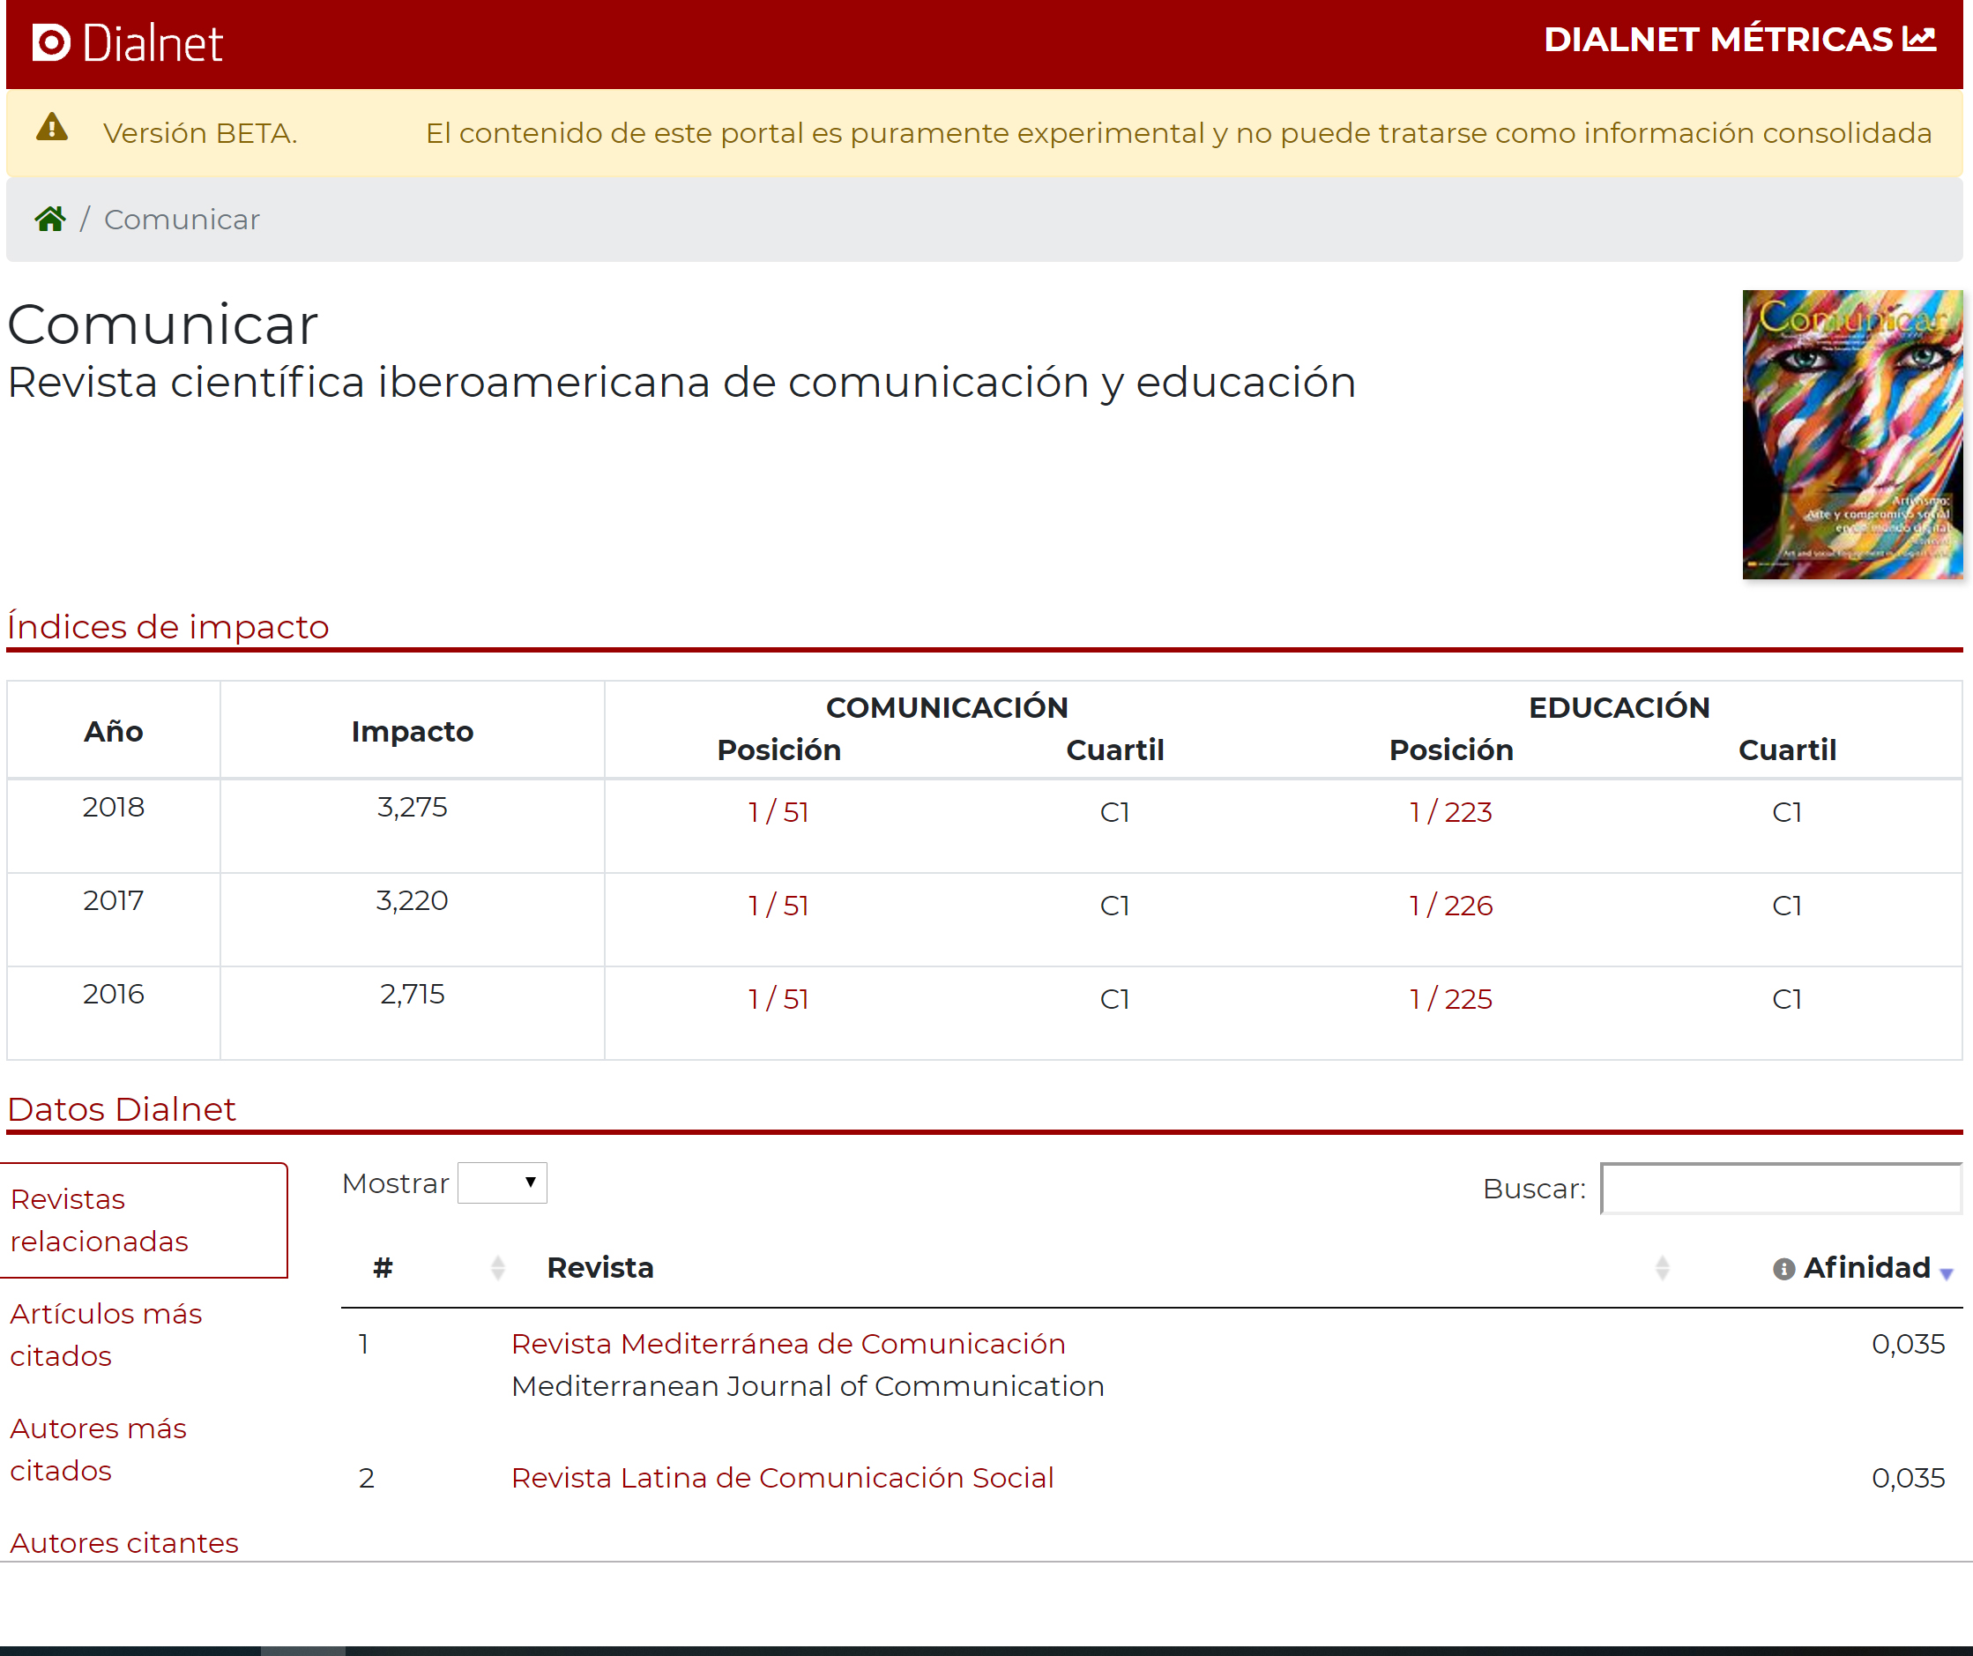Open 2018 Comunicación position 1 / 51
This screenshot has width=1973, height=1656.
pos(778,811)
